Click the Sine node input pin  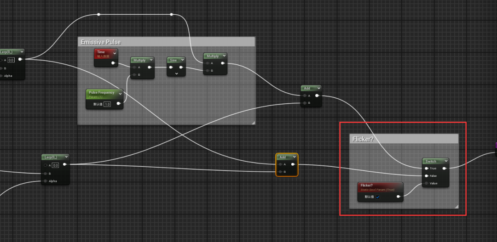coord(171,67)
